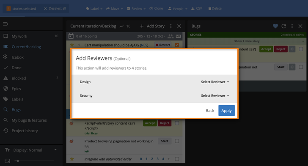Collapse the sidebar with hamburger icon
308x166 pixels.
(x=5, y=24)
